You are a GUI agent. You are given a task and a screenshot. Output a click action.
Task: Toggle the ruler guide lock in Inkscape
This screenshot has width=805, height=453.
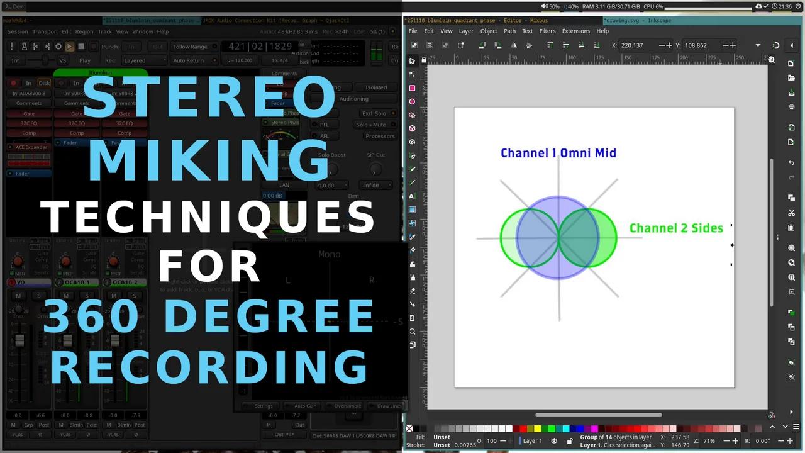pyautogui.click(x=424, y=60)
